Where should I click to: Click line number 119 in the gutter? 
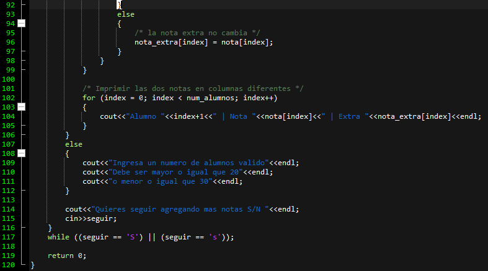click(x=9, y=256)
